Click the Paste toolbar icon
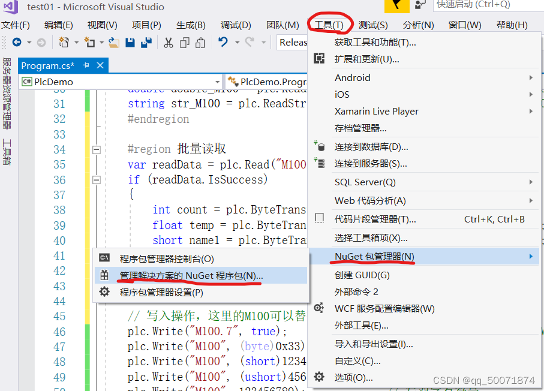 200,43
